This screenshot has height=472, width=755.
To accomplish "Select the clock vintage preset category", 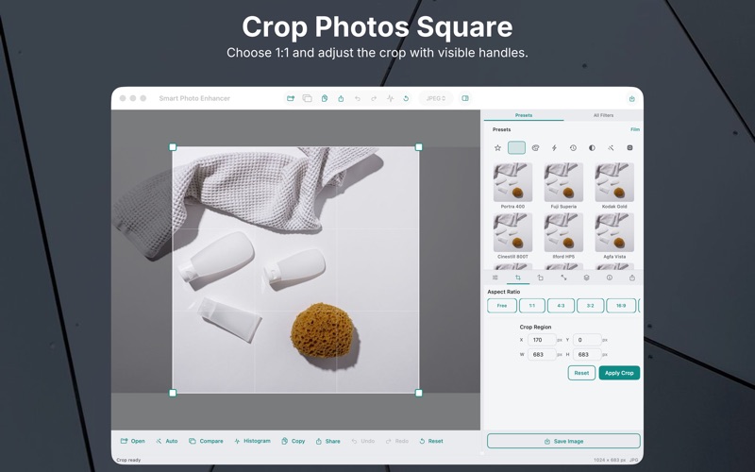I will 573,148.
